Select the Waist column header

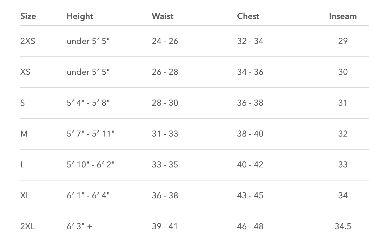(162, 16)
